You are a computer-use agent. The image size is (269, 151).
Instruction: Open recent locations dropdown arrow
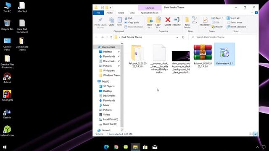coord(107,37)
